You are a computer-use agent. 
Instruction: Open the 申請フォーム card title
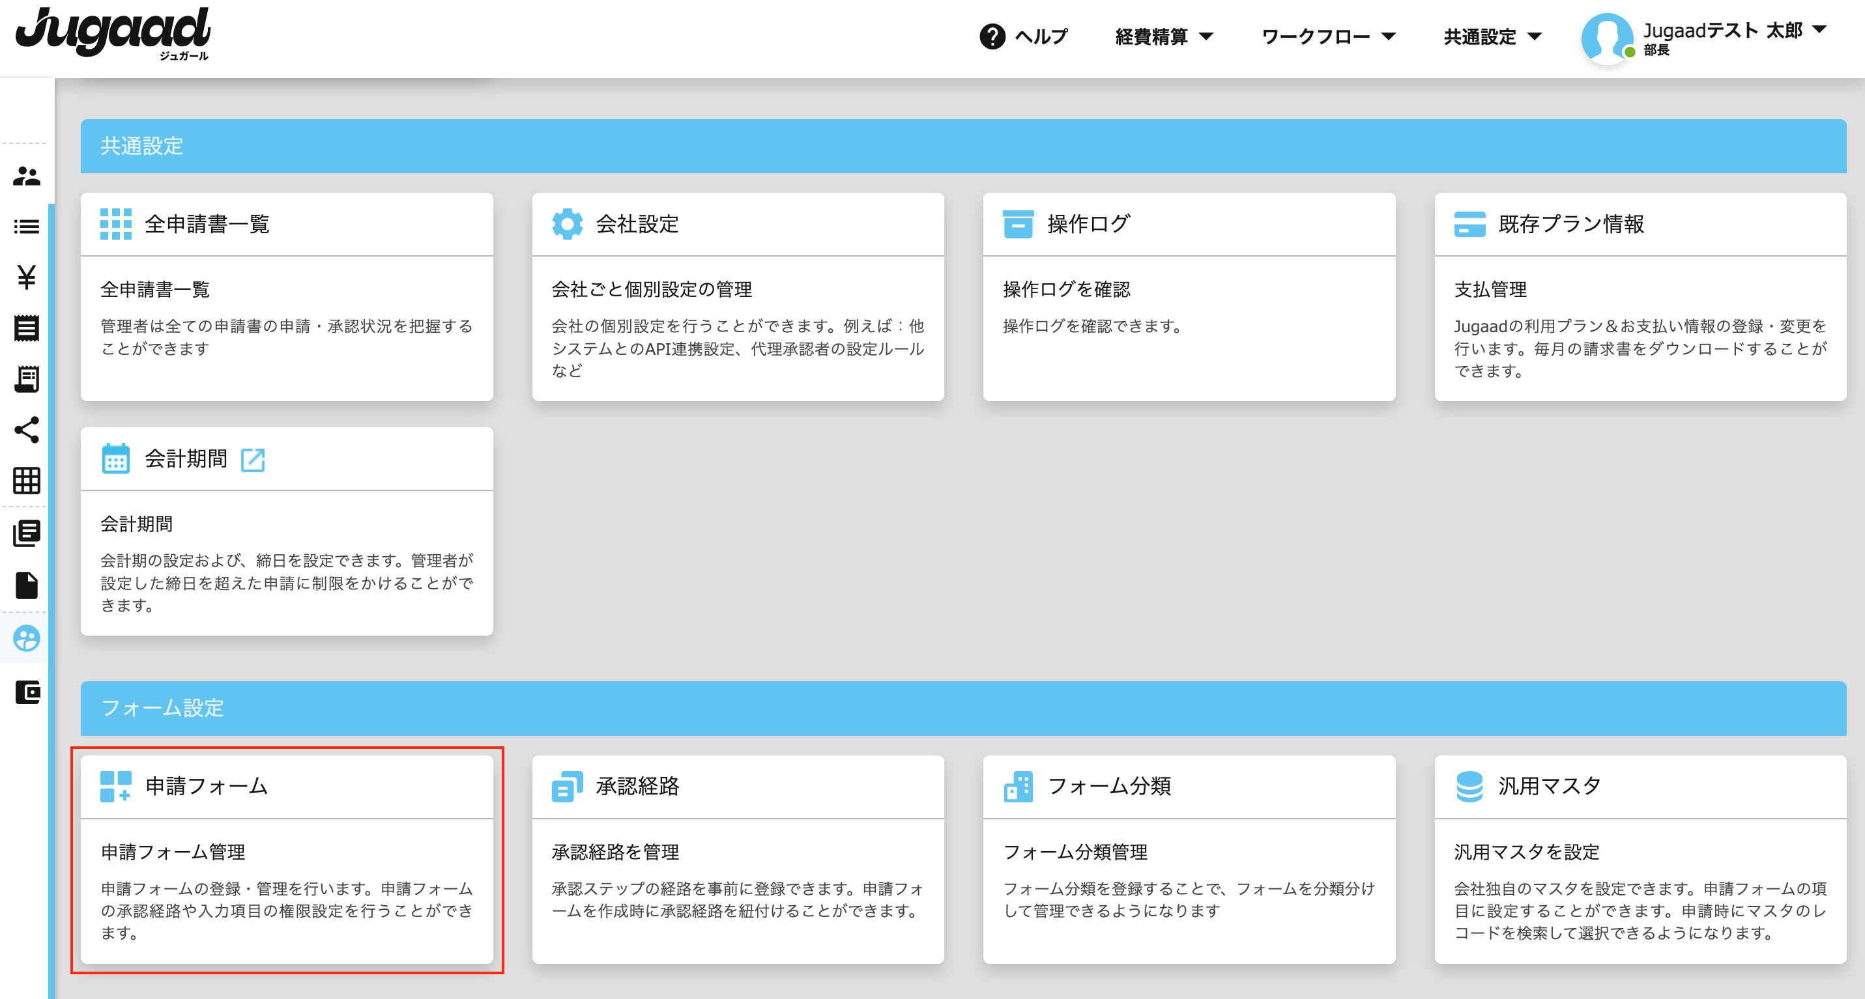[x=207, y=786]
